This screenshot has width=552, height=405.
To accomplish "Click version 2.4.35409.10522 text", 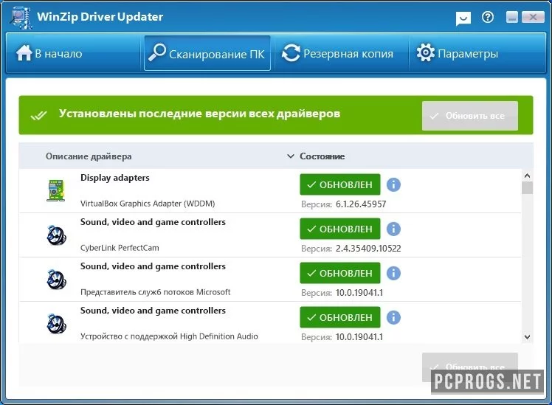I will [368, 249].
